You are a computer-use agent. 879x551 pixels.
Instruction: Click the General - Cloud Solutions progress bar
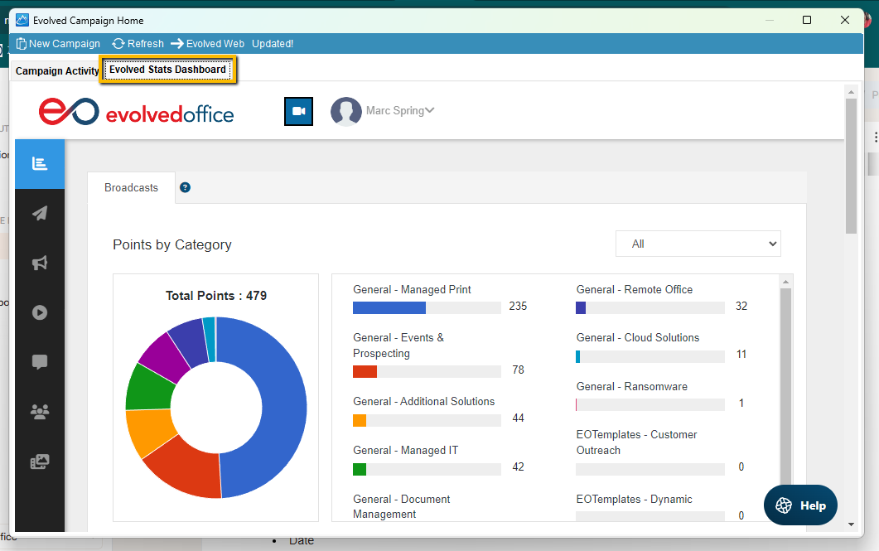click(650, 356)
